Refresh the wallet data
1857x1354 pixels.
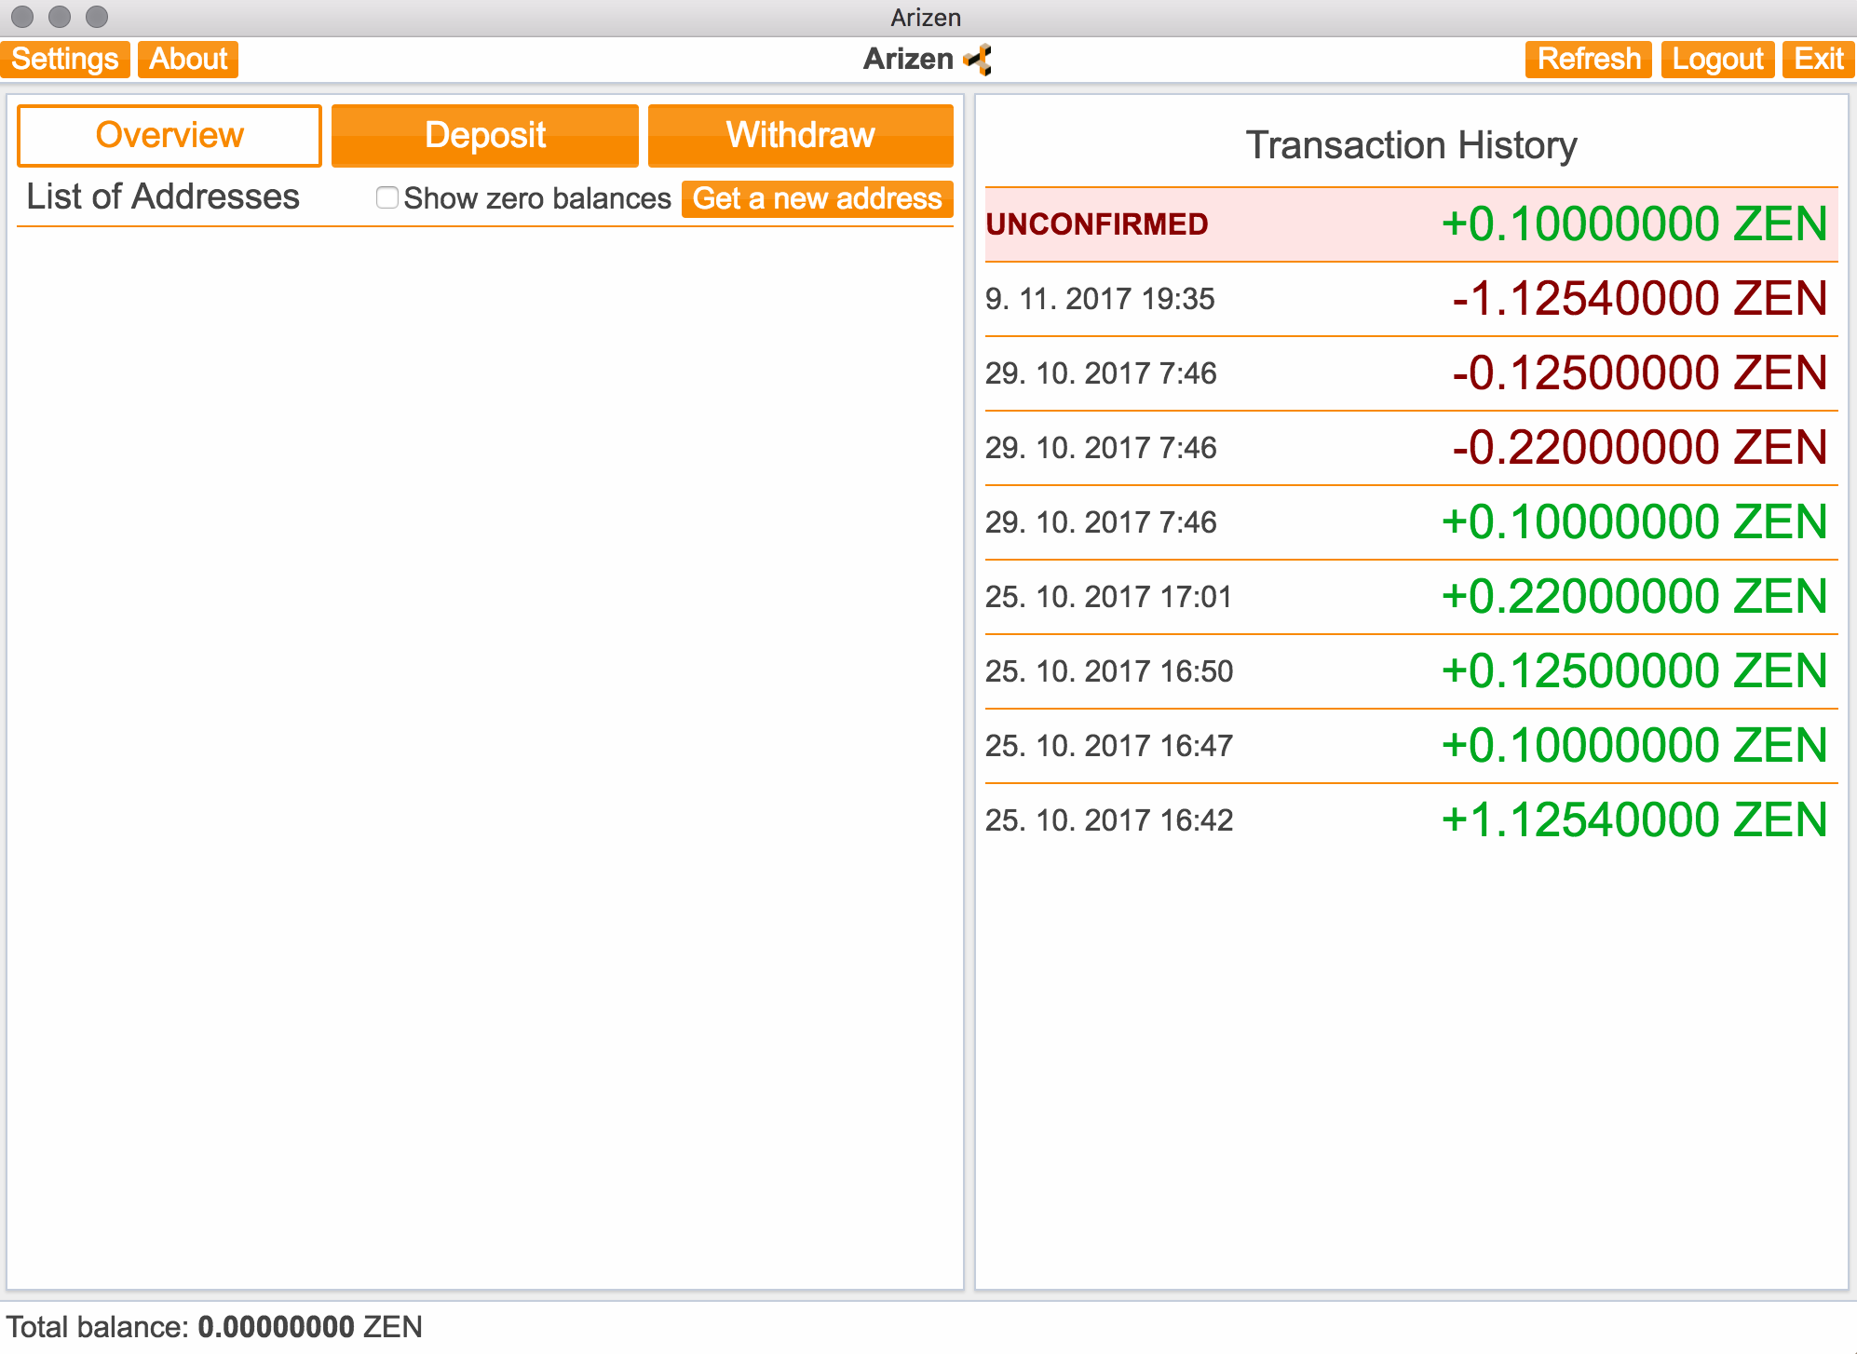pyautogui.click(x=1589, y=59)
